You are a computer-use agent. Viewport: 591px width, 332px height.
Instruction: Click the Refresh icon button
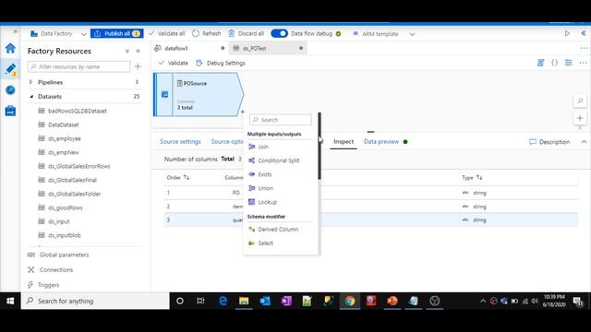(196, 33)
